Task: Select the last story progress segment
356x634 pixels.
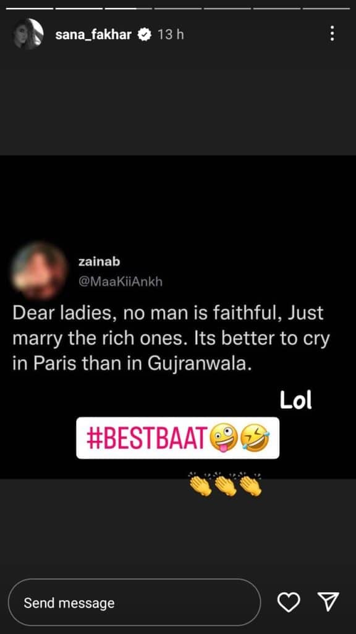Action: [326, 8]
